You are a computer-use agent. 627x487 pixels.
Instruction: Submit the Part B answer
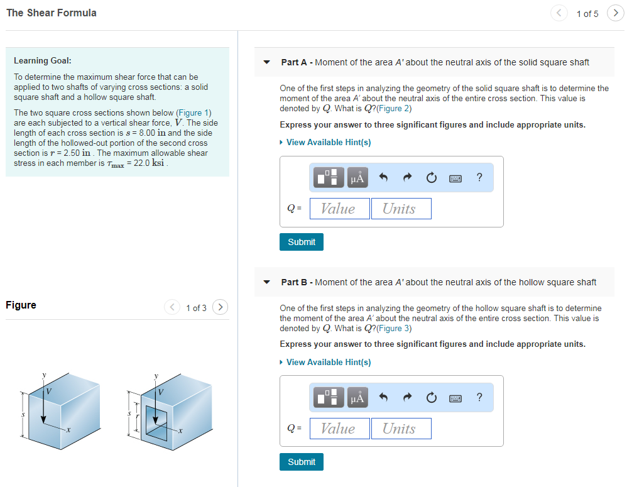coord(302,462)
